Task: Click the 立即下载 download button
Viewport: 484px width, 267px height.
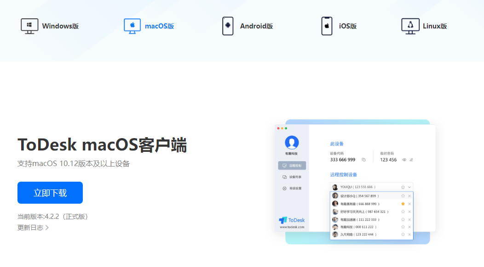Action: click(50, 193)
